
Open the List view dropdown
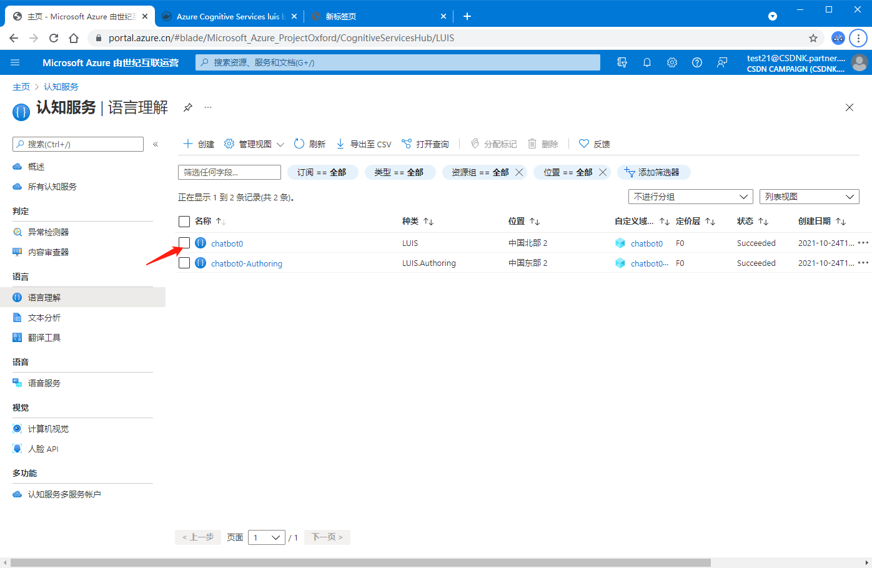click(x=810, y=197)
